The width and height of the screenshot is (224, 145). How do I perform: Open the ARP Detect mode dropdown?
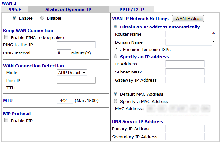[72, 72]
